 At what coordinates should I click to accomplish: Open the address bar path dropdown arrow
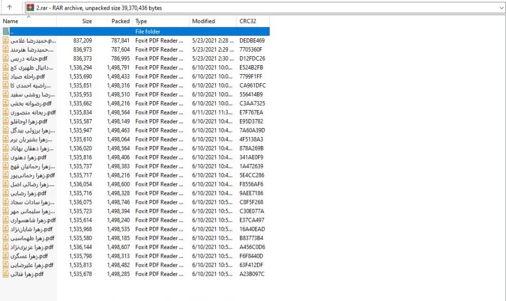tap(500, 8)
